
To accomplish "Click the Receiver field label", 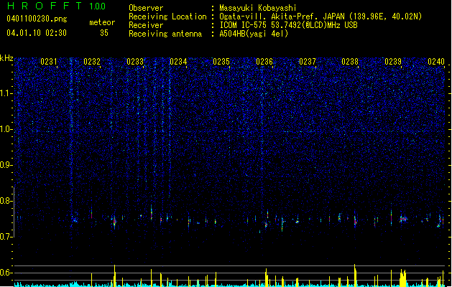I will pyautogui.click(x=146, y=25).
